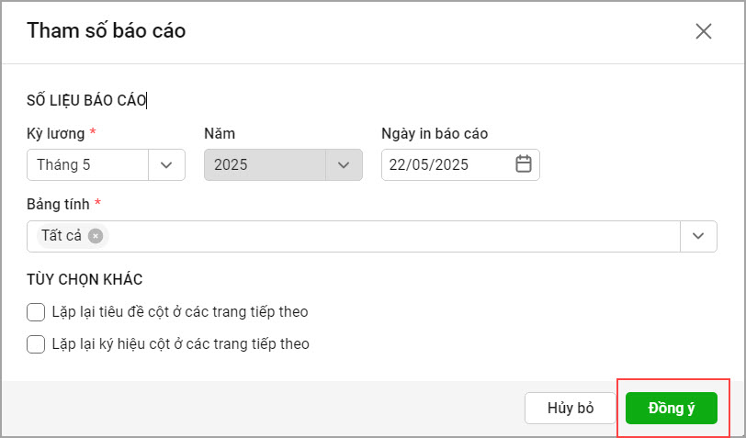Close the Tham số báo cáo dialog

click(703, 31)
